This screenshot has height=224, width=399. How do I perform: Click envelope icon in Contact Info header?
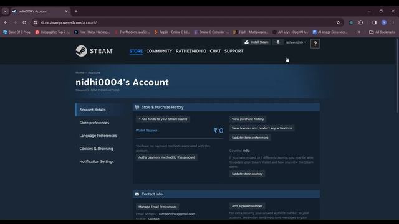click(137, 194)
